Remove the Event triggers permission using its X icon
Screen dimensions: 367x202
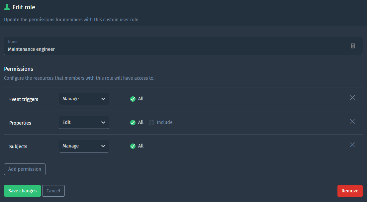click(352, 98)
